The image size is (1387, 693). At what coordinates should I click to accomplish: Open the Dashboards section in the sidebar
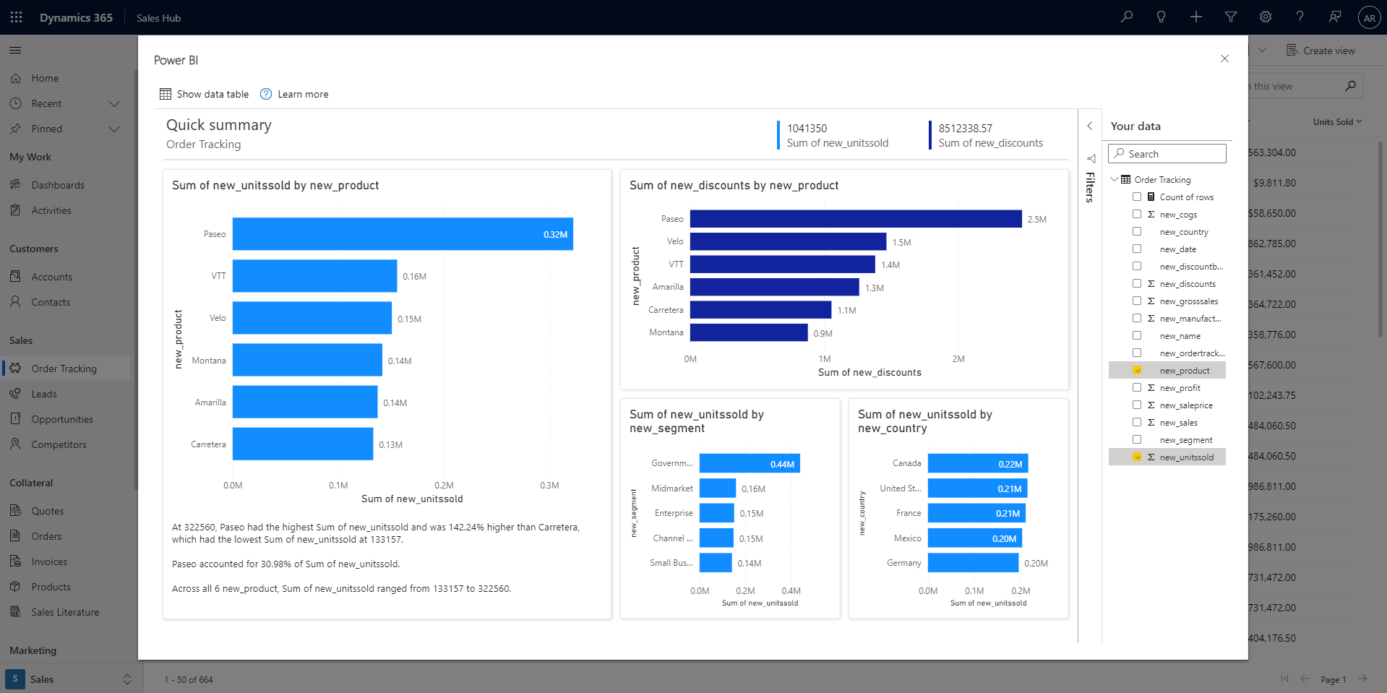pyautogui.click(x=58, y=184)
